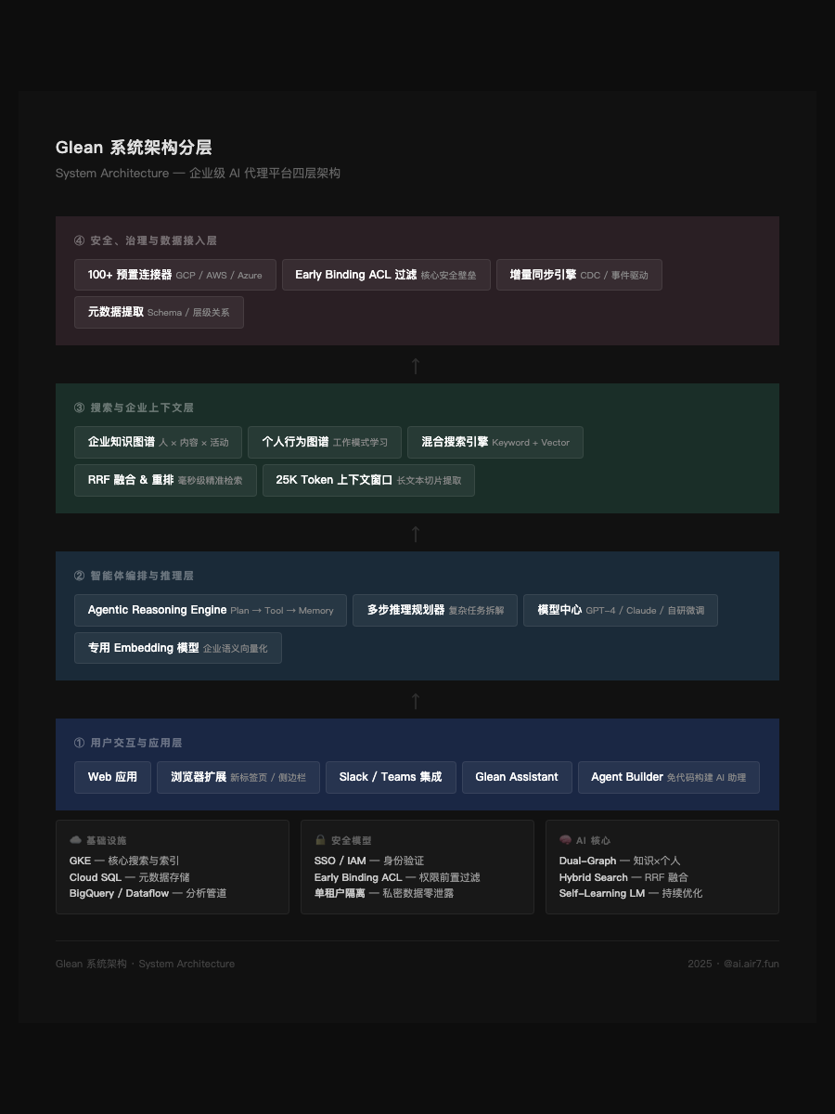The image size is (835, 1114).
Task: Click the System Architecture 企业级 AI subtitle
Action: (x=198, y=173)
